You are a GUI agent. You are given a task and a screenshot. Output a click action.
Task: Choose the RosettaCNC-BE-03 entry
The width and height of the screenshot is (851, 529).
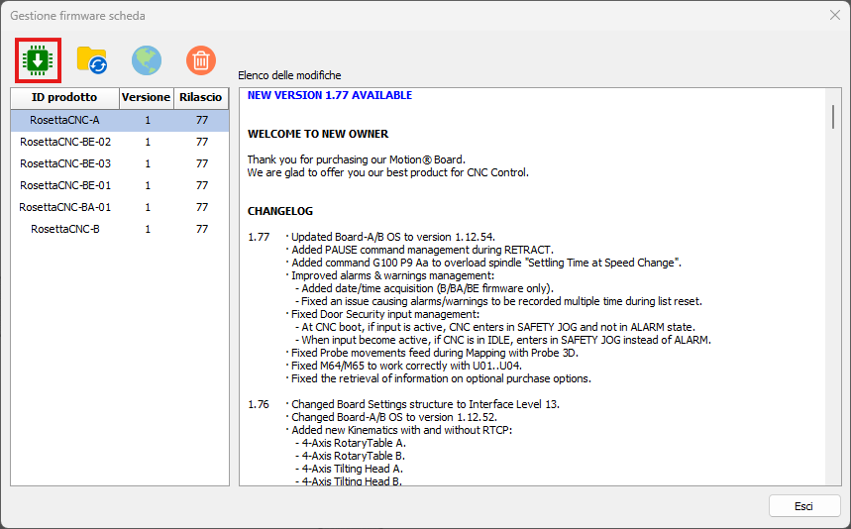click(65, 163)
